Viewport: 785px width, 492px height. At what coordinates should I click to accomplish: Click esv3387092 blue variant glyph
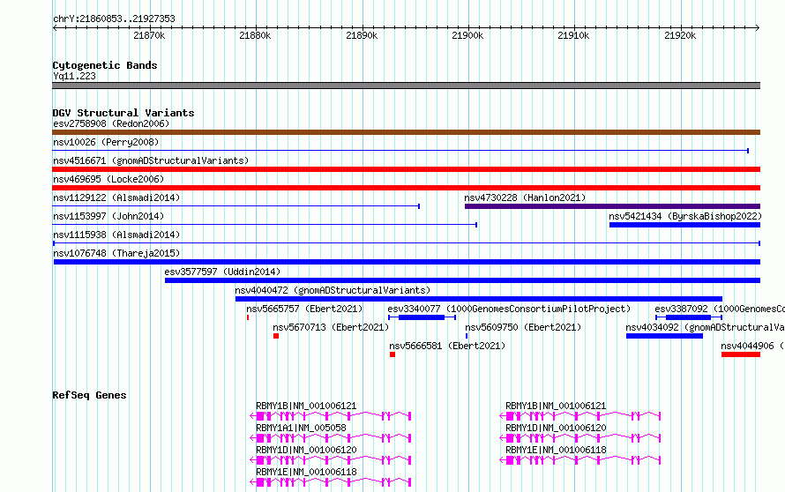[689, 317]
